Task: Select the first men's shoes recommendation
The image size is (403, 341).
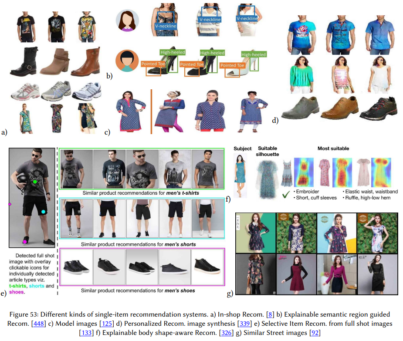Action: [76, 267]
